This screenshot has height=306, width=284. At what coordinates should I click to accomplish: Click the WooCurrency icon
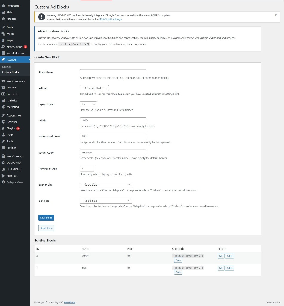[3, 156]
